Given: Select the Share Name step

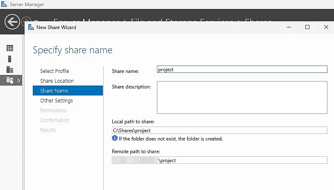Looking at the screenshot, I should tap(68, 90).
